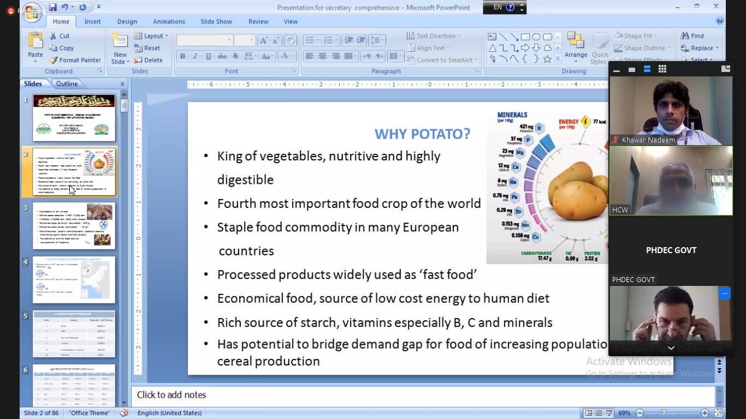Open the Replace dropdown arrow
746x419 pixels.
click(x=717, y=48)
